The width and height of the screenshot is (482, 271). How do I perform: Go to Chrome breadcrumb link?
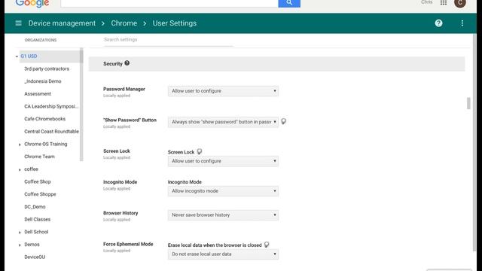(x=124, y=23)
